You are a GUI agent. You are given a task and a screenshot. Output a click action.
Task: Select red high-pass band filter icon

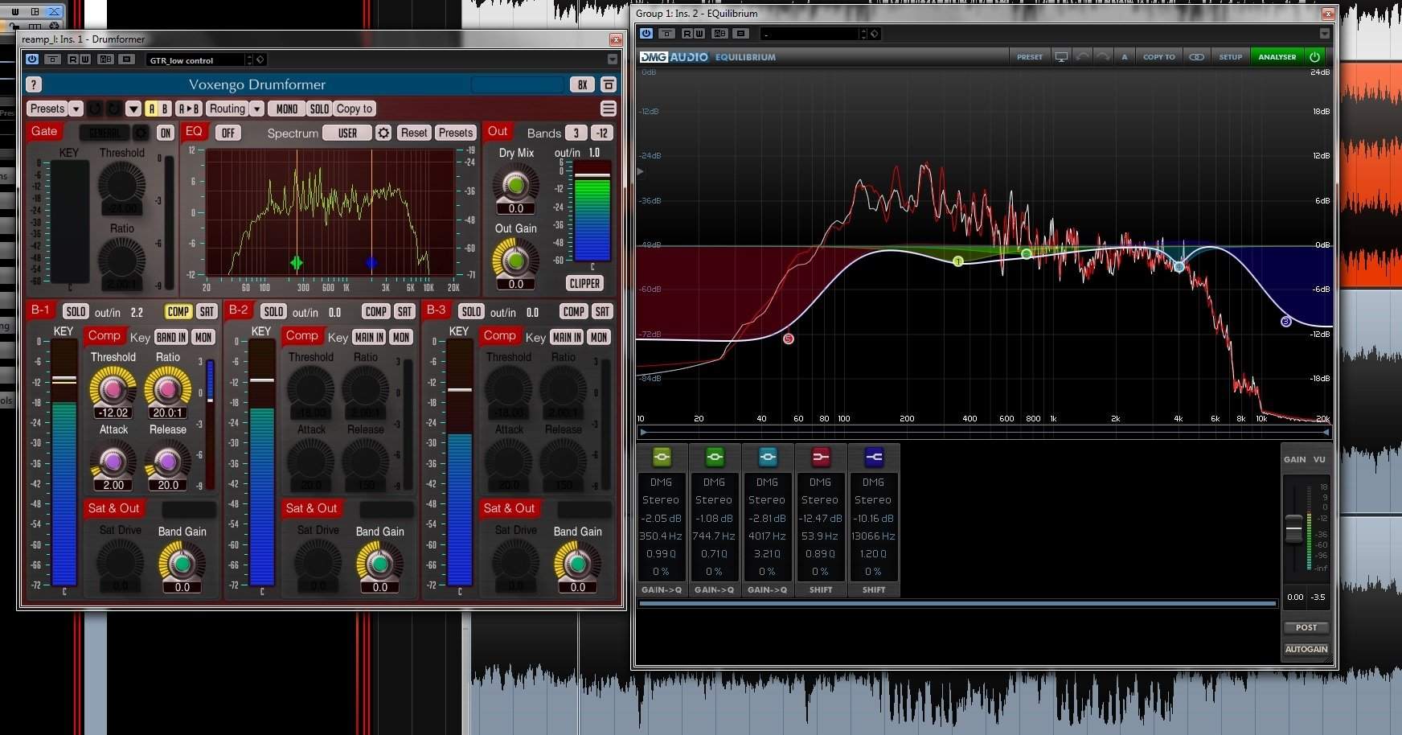[821, 457]
